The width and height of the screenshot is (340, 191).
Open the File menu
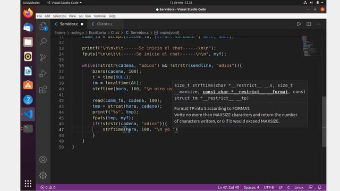click(39, 16)
